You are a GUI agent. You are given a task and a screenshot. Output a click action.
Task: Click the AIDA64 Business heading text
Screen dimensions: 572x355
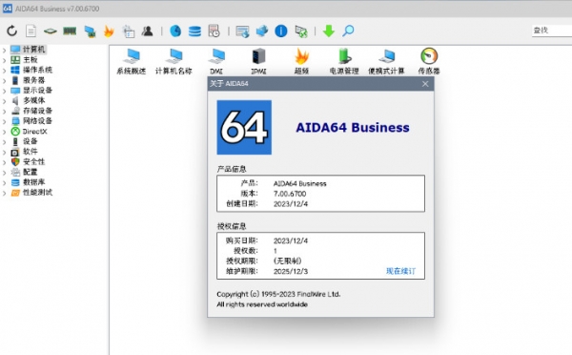(x=353, y=128)
